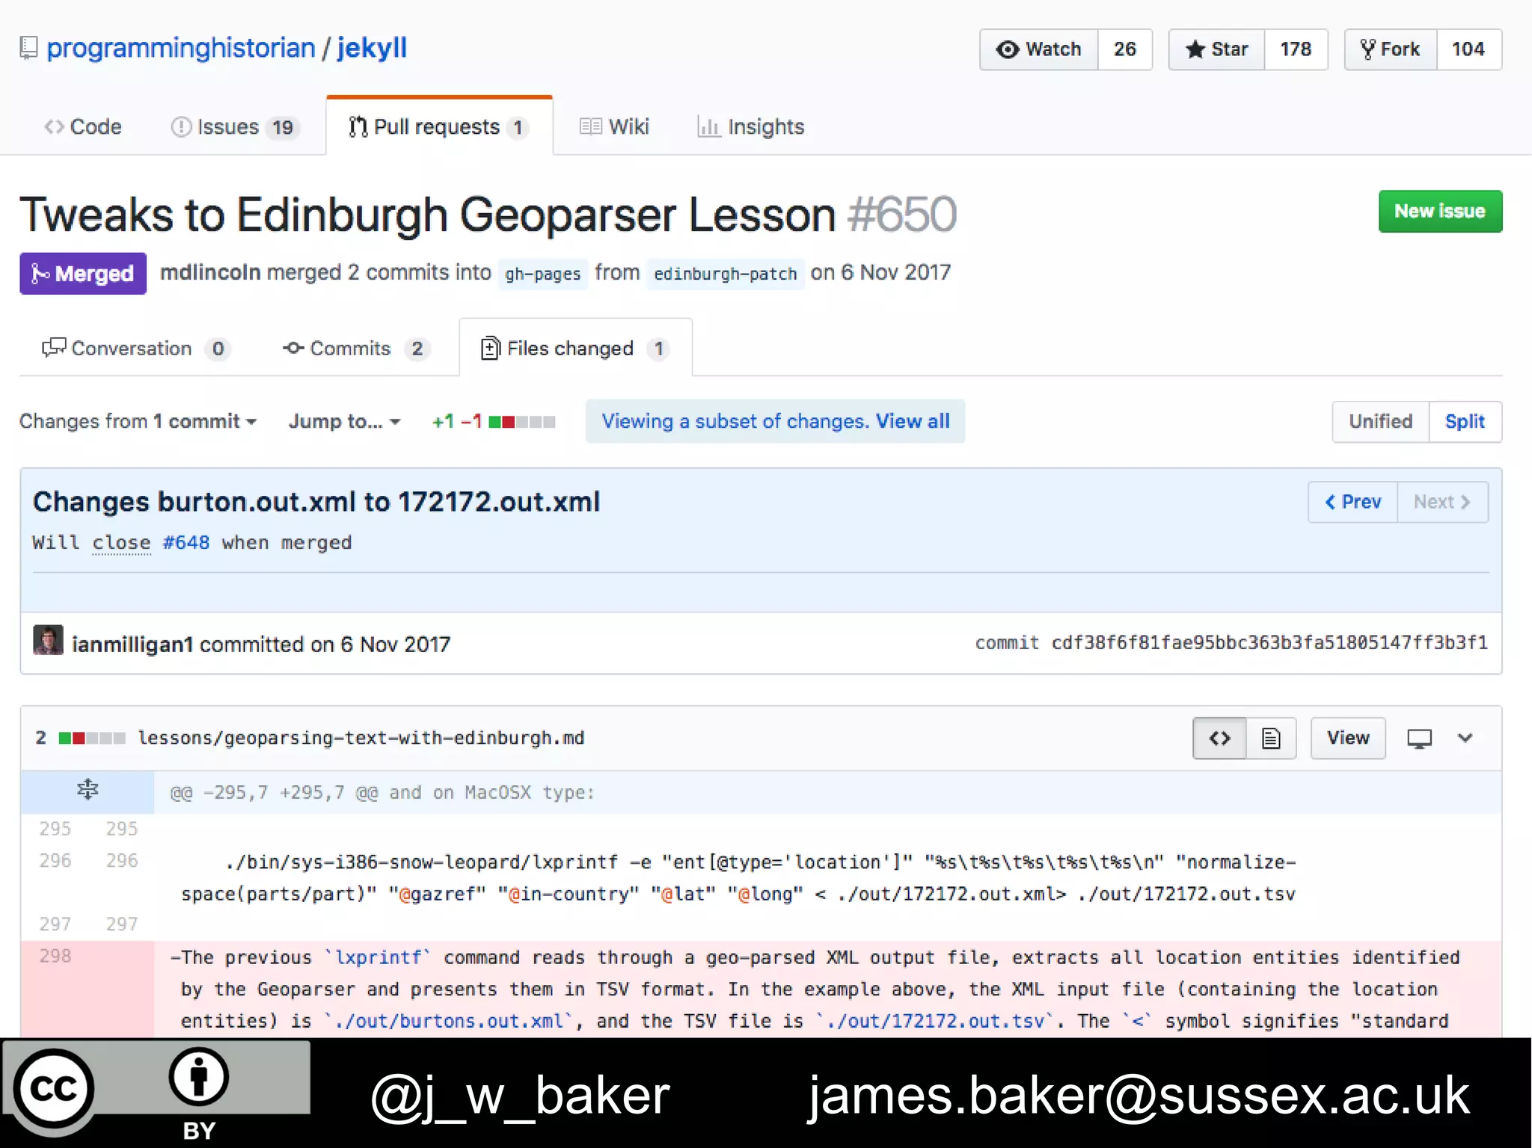1532x1148 pixels.
Task: Expand hidden diff lines with unfold icon
Action: pyautogui.click(x=88, y=791)
